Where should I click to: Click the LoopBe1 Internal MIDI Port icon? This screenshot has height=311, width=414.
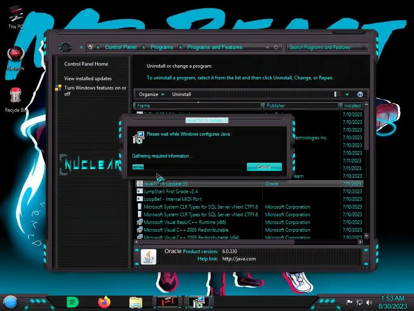point(139,199)
